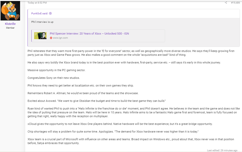Click the 'Excited about Avowed' paragraph
The height and width of the screenshot is (152, 242).
(96, 101)
